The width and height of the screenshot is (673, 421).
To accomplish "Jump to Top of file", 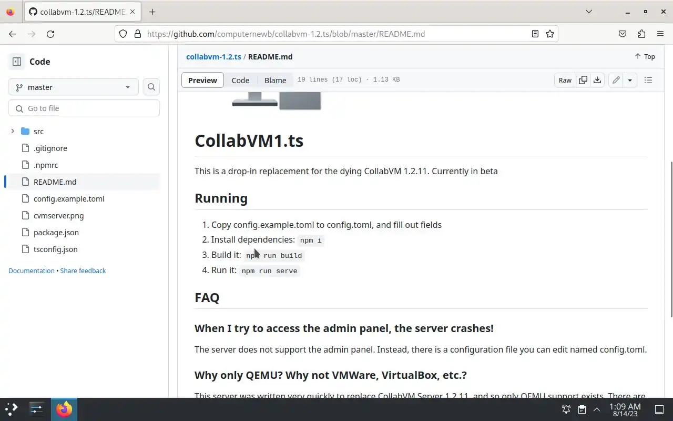I will pyautogui.click(x=645, y=57).
